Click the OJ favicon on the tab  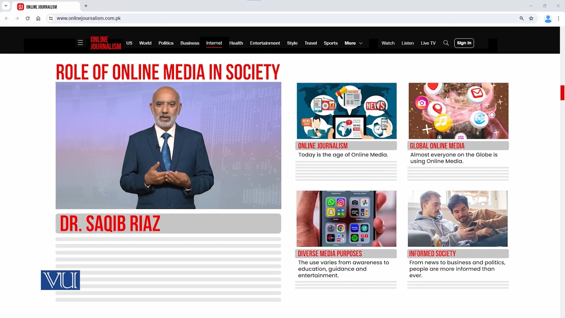[x=20, y=7]
